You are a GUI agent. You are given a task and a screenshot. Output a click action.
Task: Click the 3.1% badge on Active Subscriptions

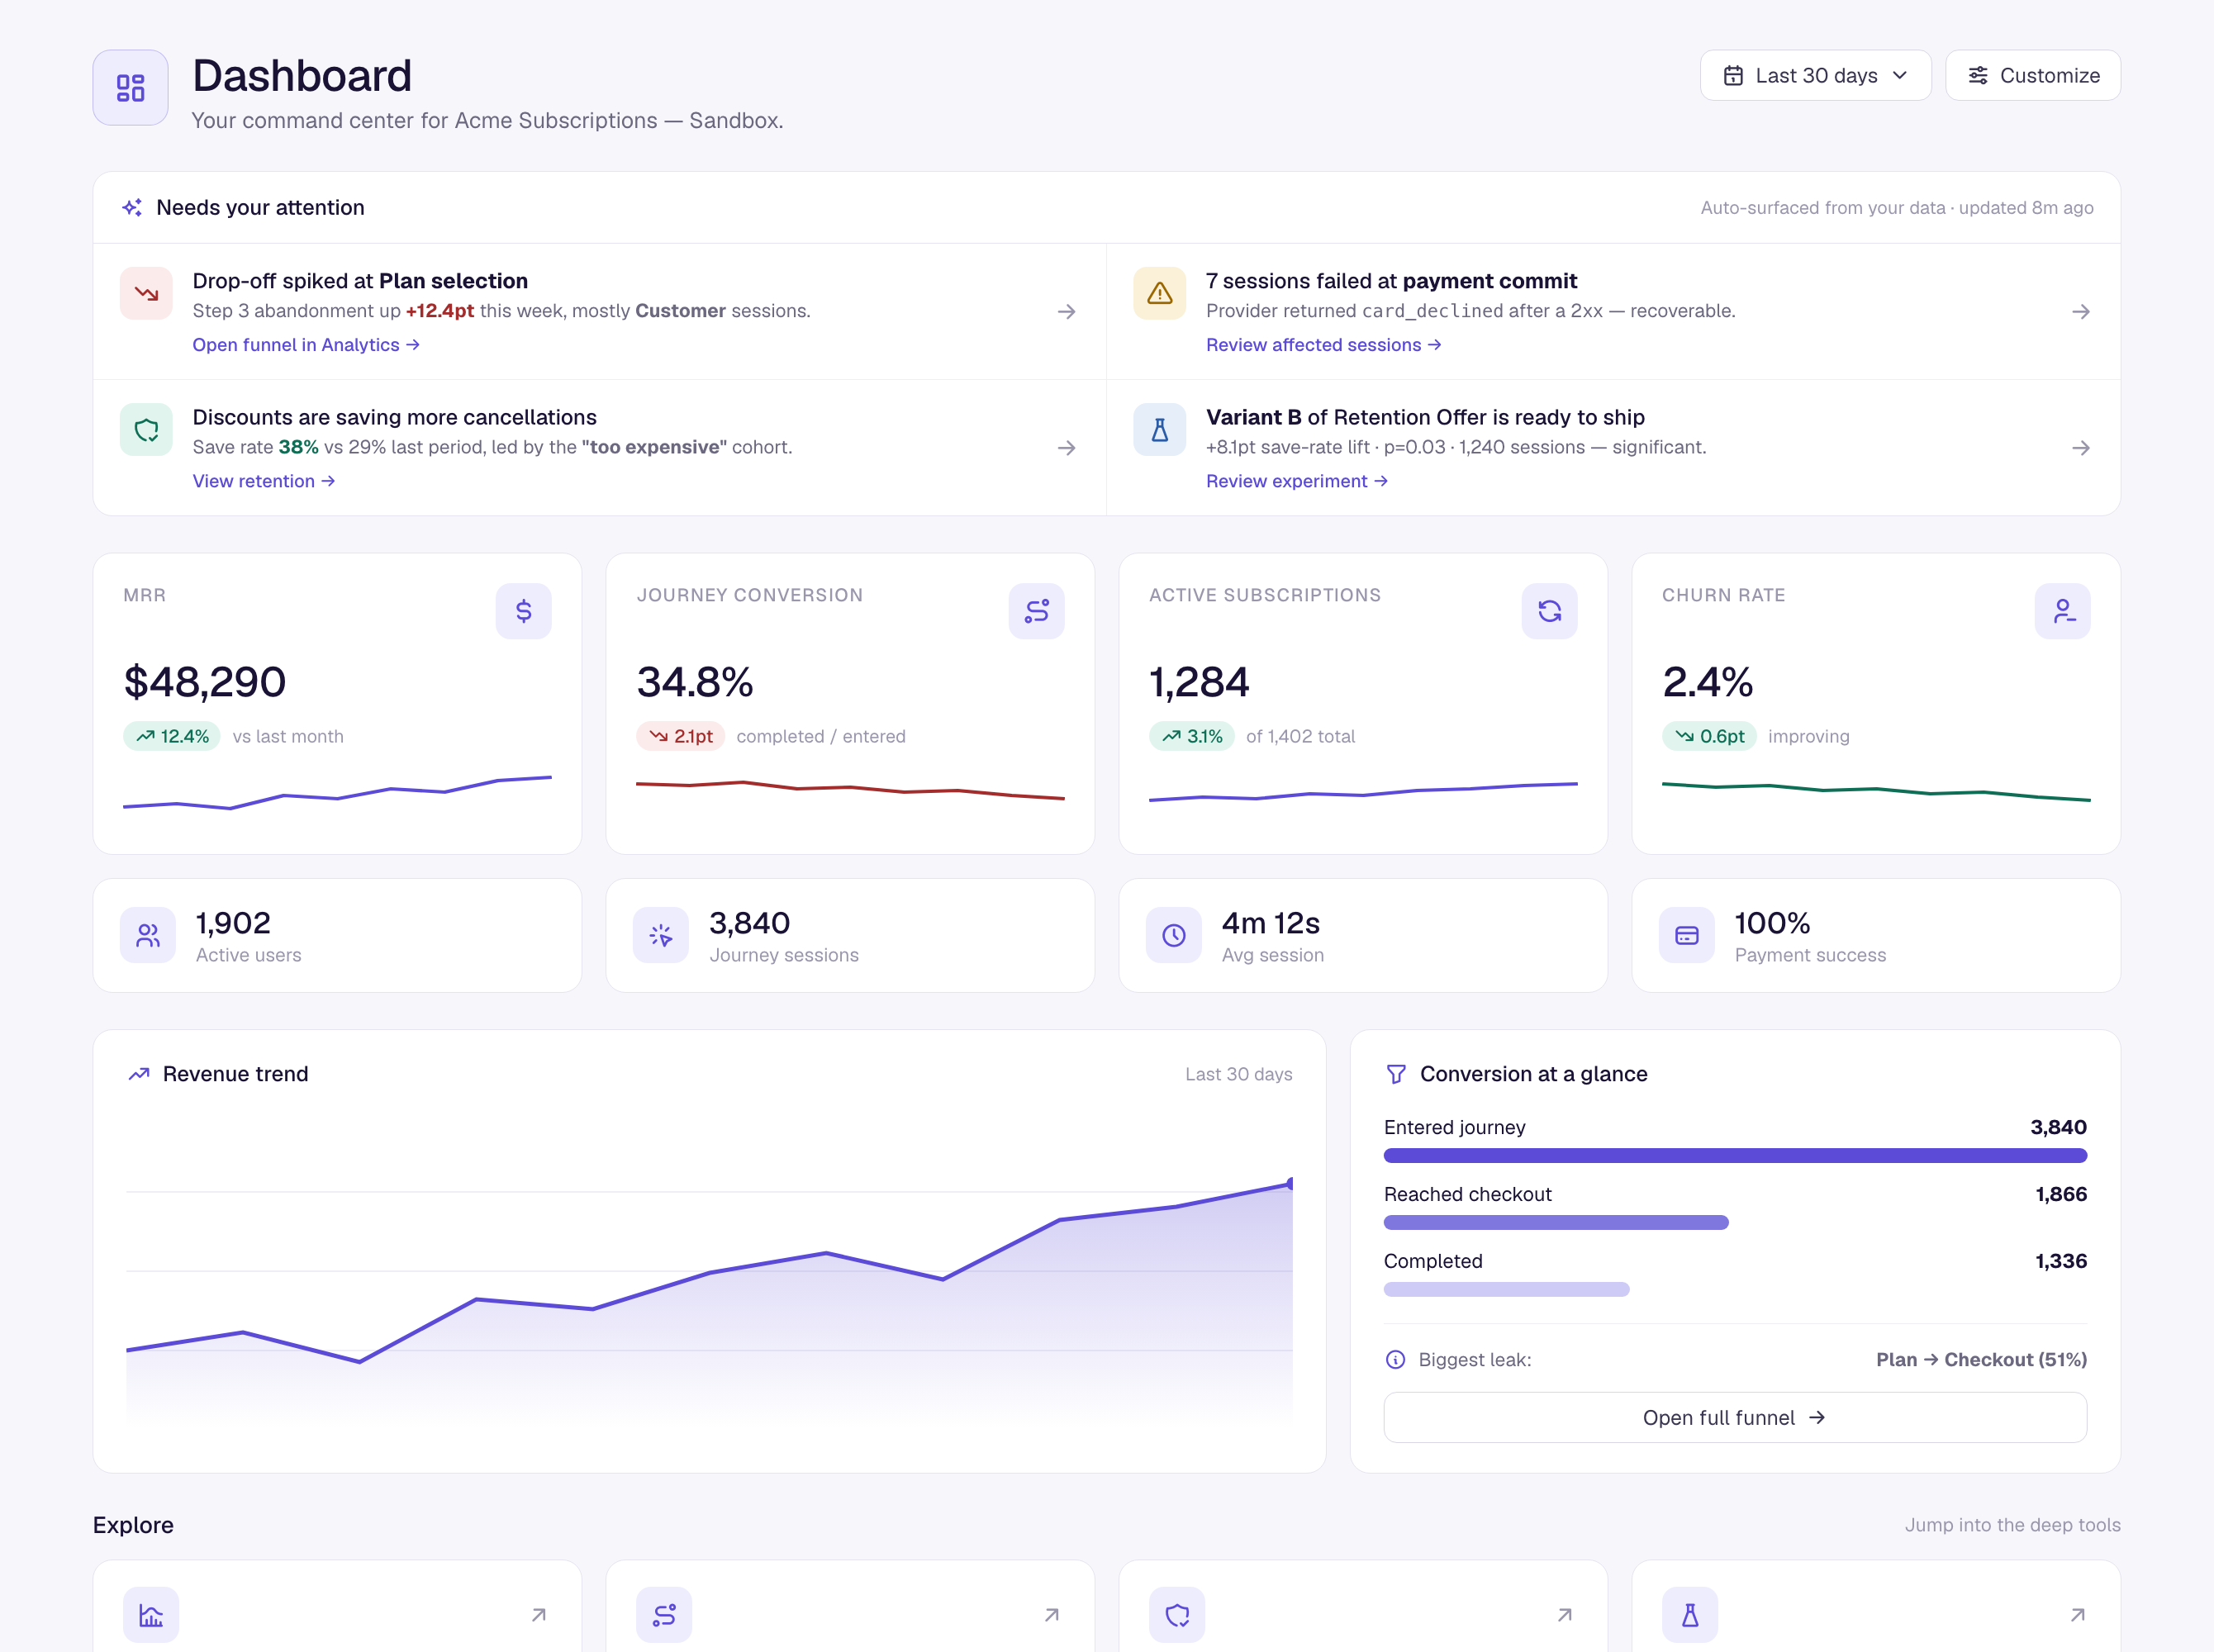pyautogui.click(x=1191, y=736)
